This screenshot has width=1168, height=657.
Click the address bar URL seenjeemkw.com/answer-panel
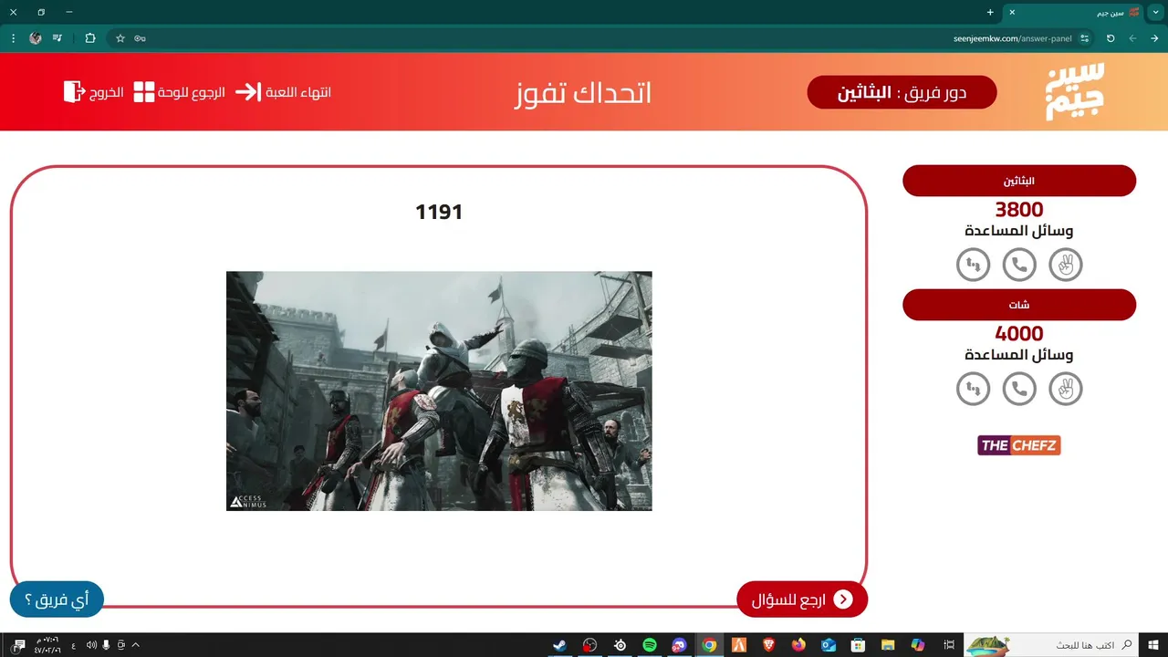pyautogui.click(x=1013, y=38)
